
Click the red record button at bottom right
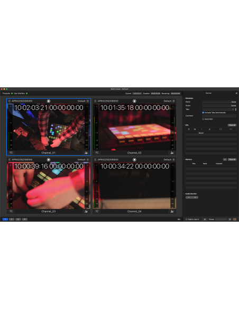click(235, 220)
